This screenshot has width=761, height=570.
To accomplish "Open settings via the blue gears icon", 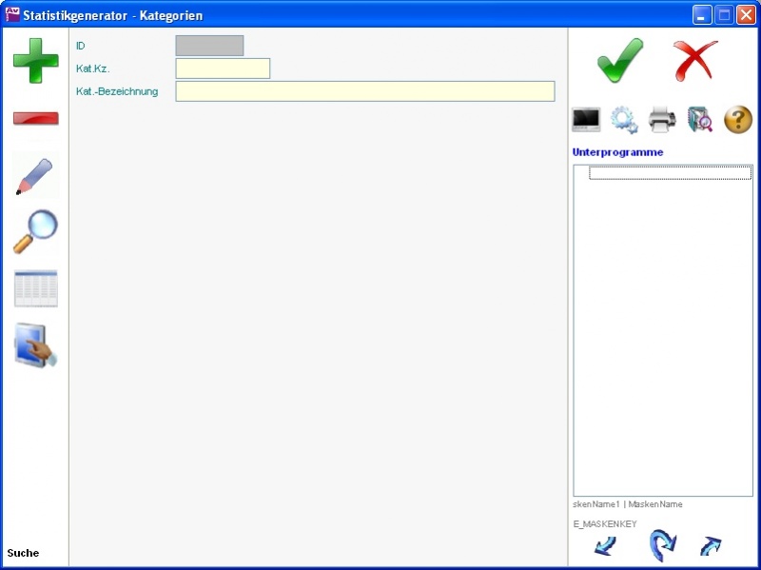I will point(624,120).
